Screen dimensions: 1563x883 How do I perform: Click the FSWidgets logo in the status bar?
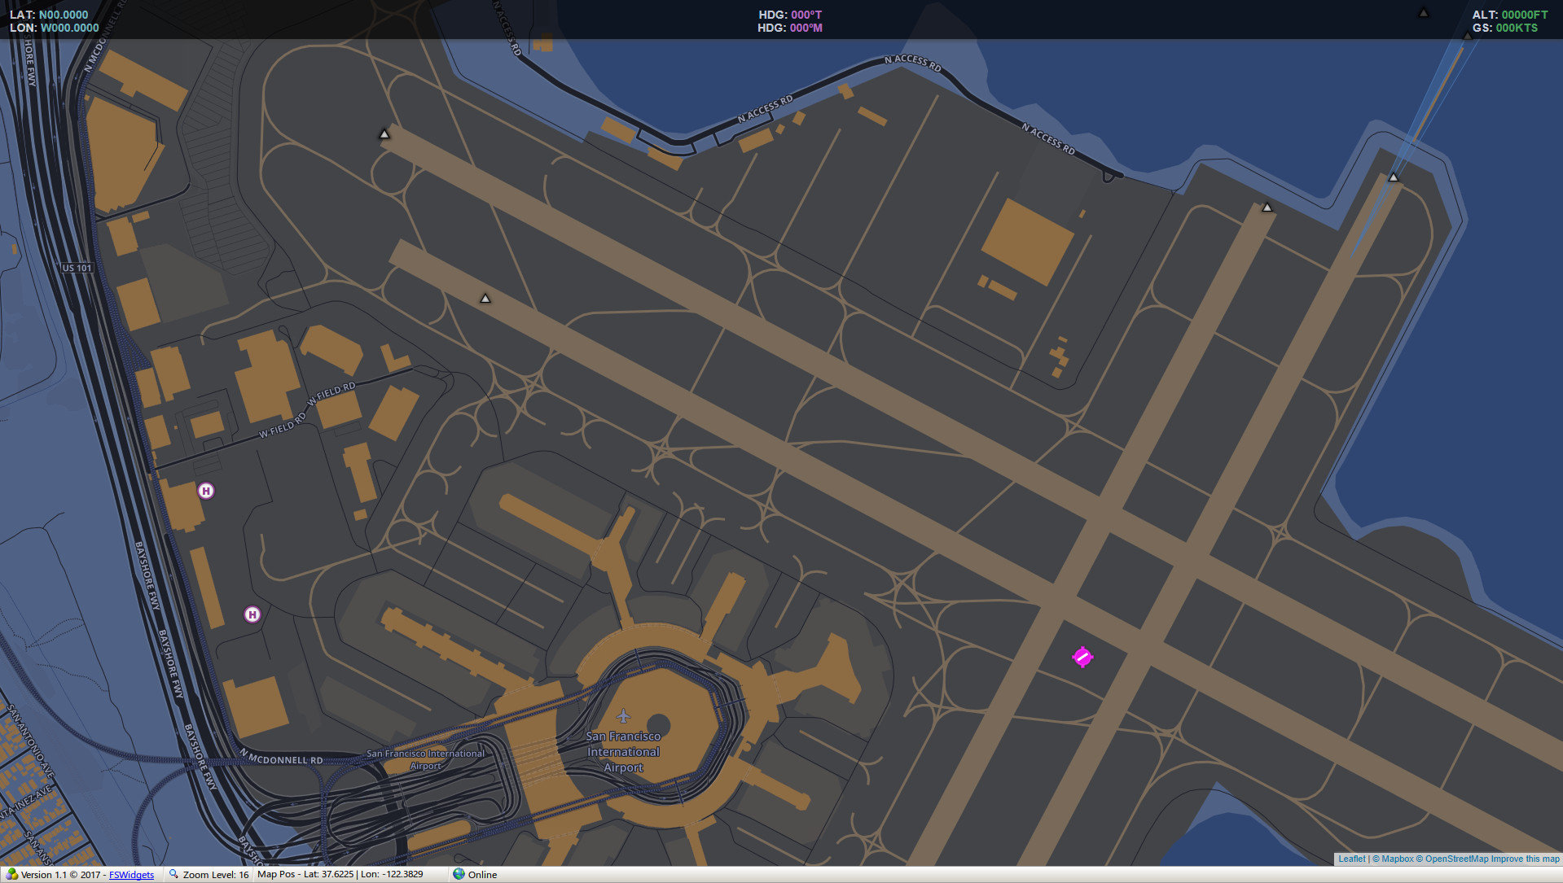(11, 873)
